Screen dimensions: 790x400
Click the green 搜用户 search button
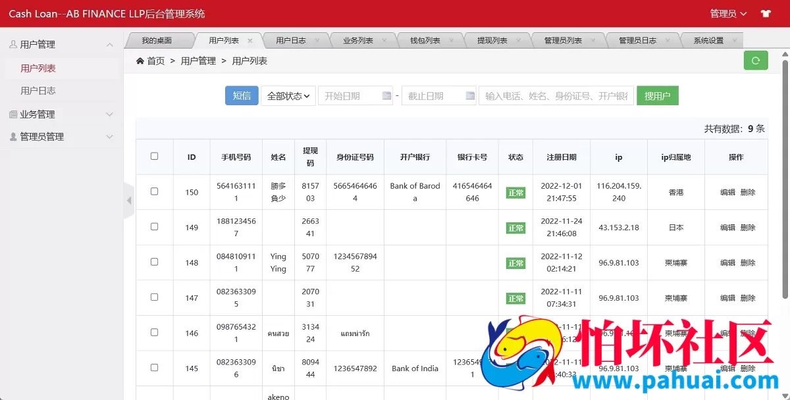[658, 96]
